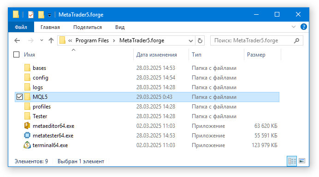Open recent locations dropdown arrow
Viewport: 319px width, 177px height.
click(41, 40)
